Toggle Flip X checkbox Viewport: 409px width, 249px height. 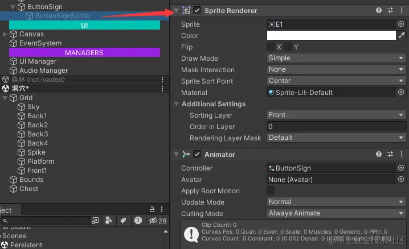point(271,47)
